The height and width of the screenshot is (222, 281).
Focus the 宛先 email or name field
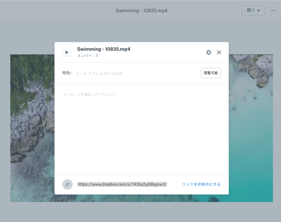[x=135, y=73]
